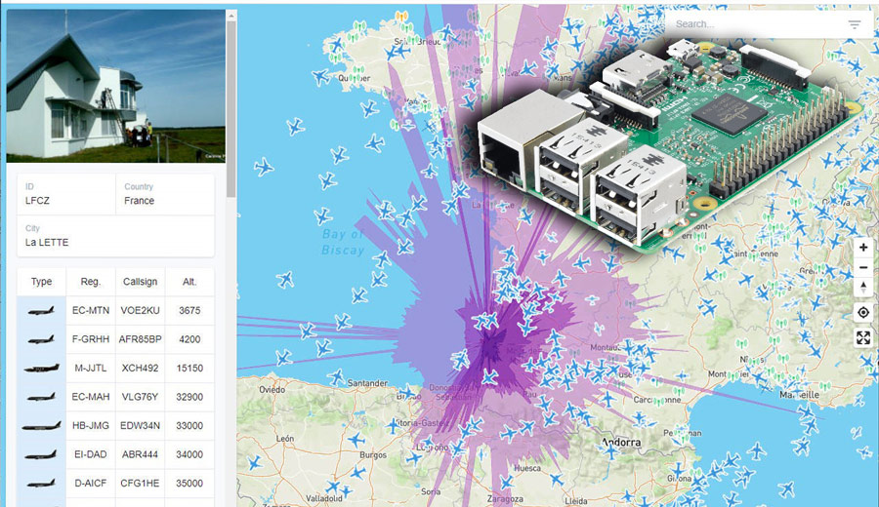Screen dimensions: 879x507
Task: Sort table by Type column header
Action: point(41,282)
